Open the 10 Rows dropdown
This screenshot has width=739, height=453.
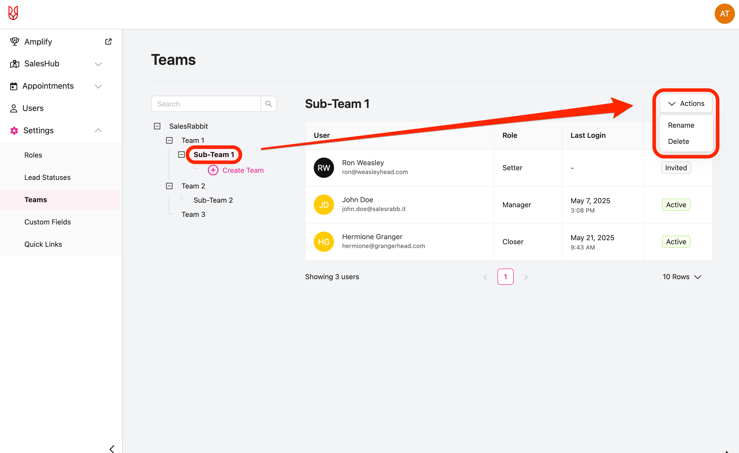pyautogui.click(x=681, y=277)
